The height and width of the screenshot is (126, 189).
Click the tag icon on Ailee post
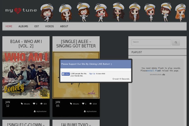tap(71, 104)
